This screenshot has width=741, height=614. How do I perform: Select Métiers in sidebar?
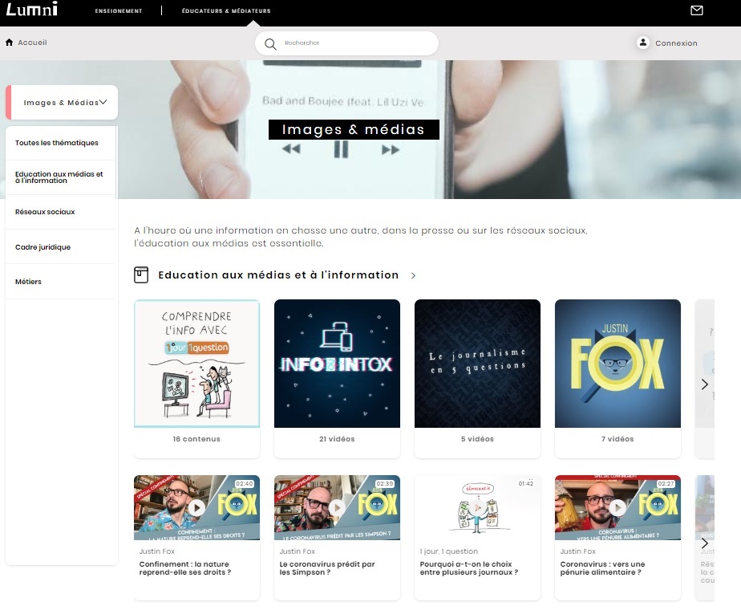point(60,282)
